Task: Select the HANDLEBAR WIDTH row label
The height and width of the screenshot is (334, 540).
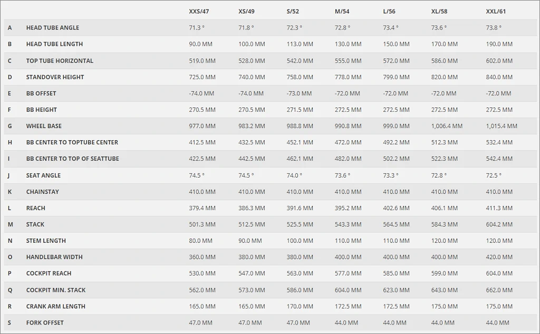Action: click(54, 257)
